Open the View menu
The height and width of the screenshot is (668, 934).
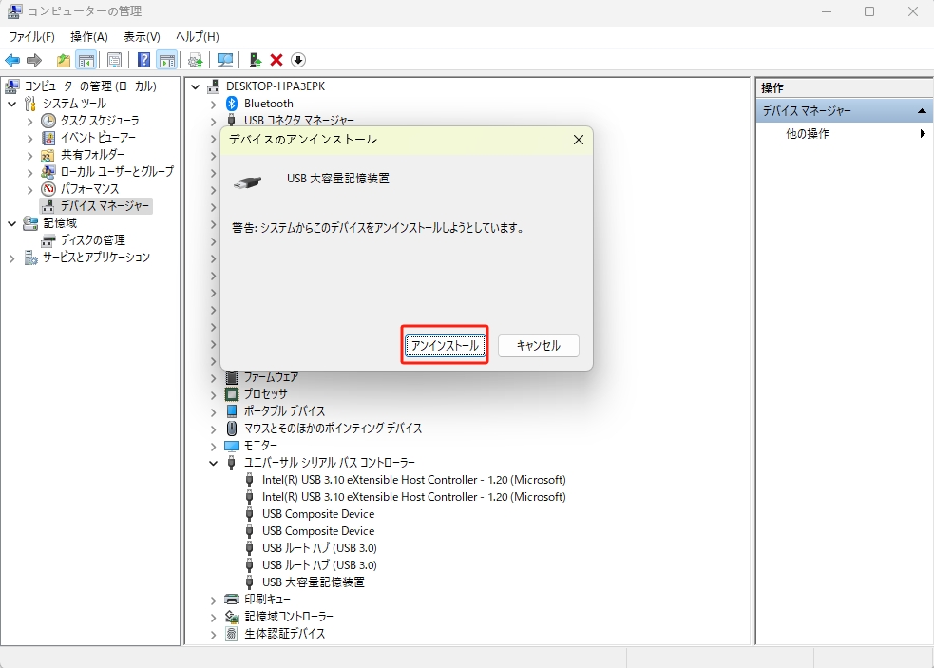(x=141, y=36)
